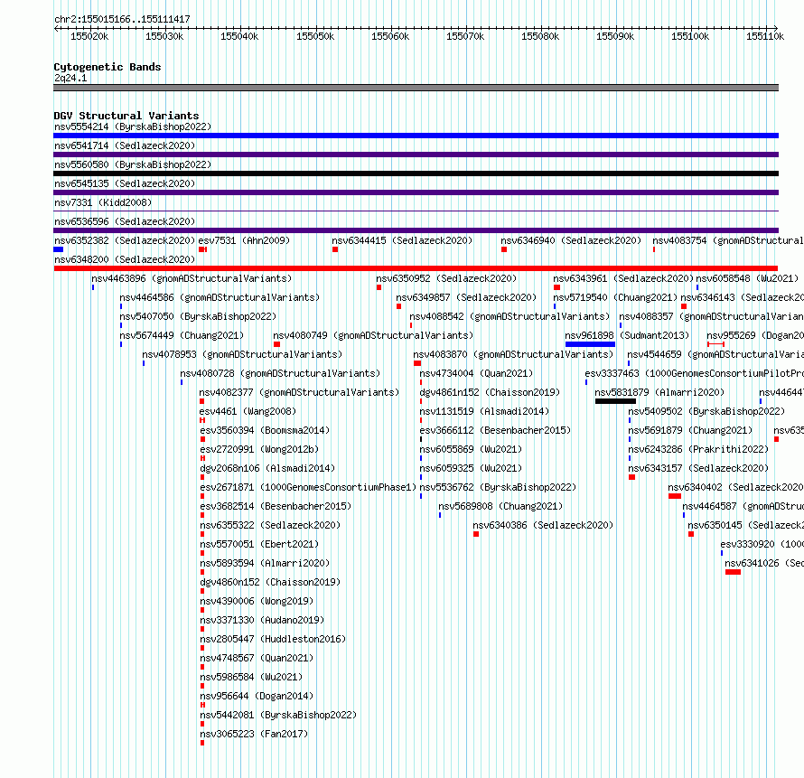Open esv3682514 (Besenbacher2015) label

tap(276, 506)
